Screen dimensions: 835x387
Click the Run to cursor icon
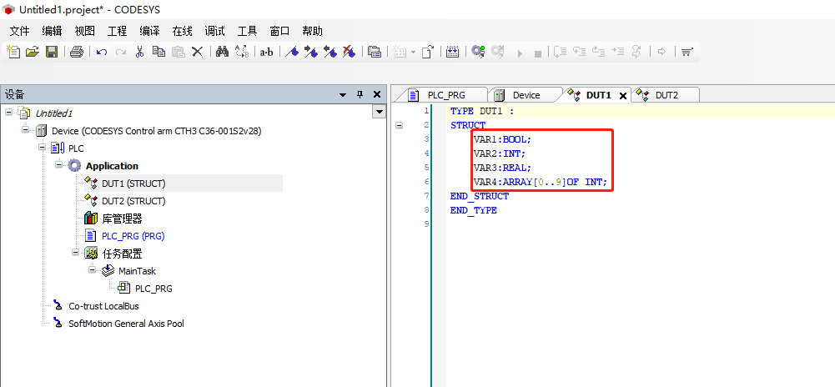617,52
